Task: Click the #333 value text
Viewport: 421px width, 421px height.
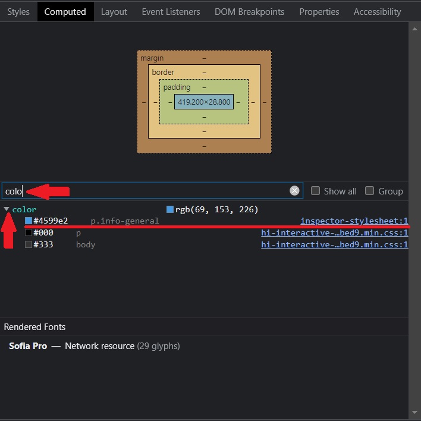Action: click(43, 244)
